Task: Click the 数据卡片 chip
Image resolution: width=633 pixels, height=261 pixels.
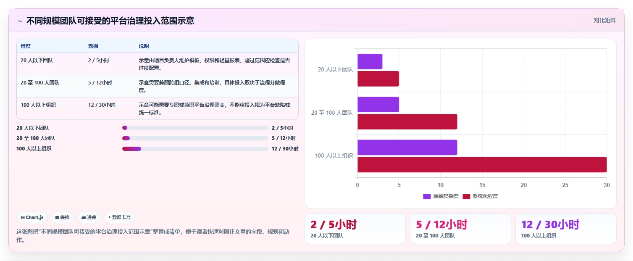Action: [119, 217]
